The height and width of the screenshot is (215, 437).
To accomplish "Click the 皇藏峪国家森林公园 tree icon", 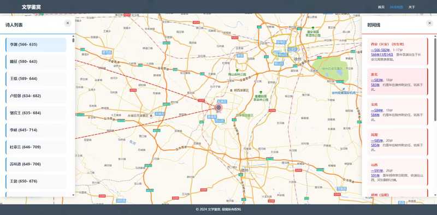I will click(261, 92).
